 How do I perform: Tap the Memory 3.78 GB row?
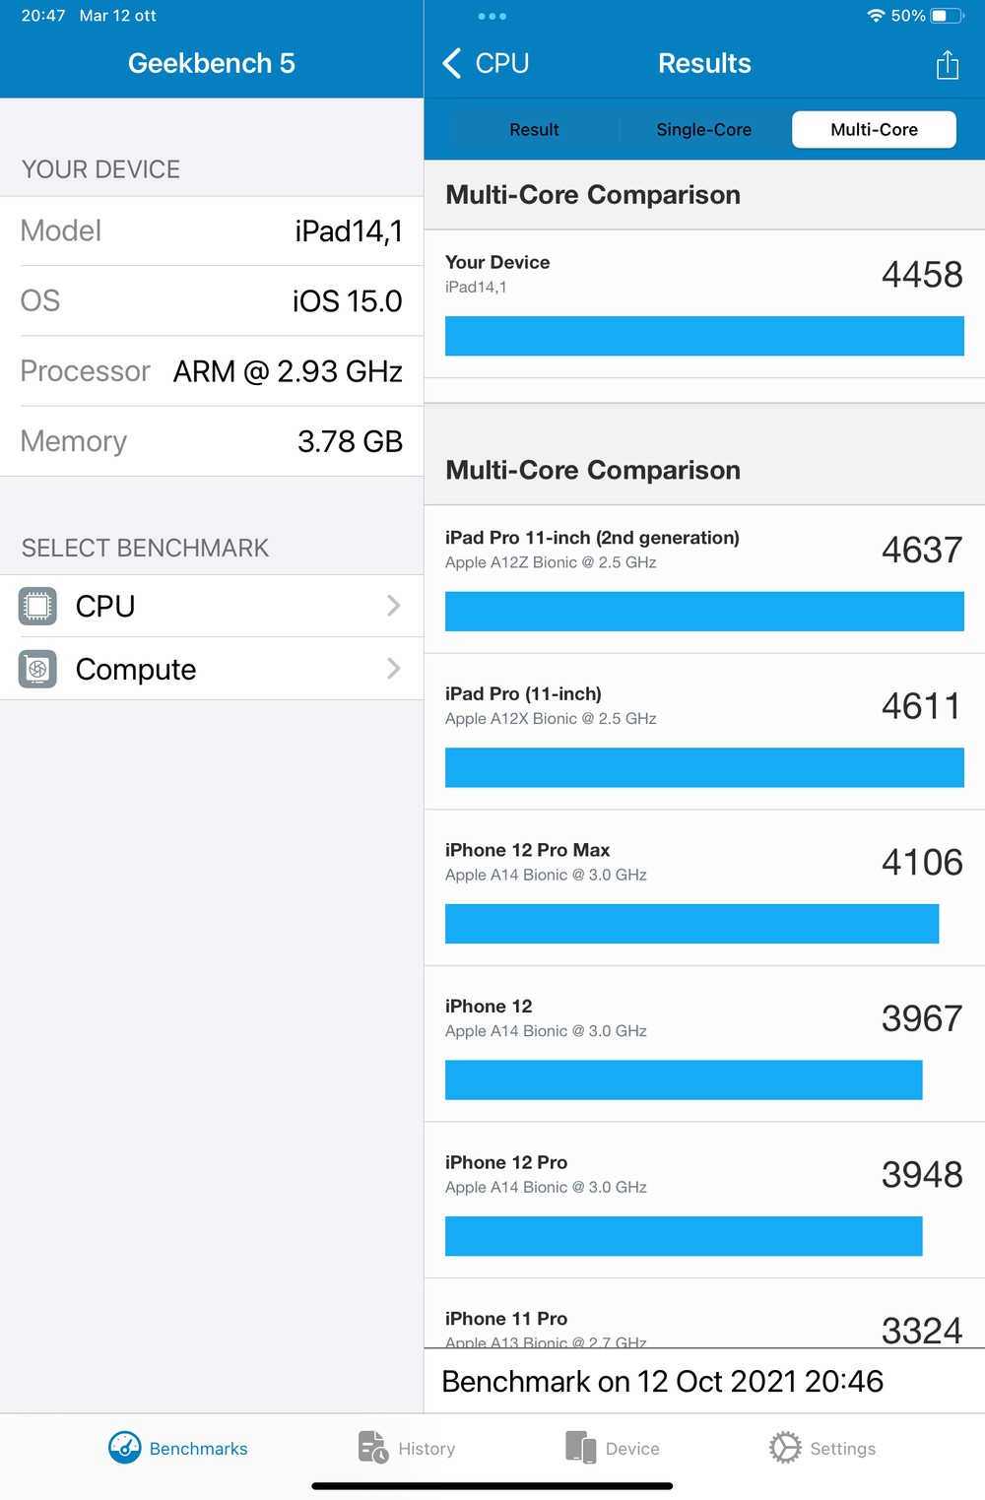[x=212, y=441]
